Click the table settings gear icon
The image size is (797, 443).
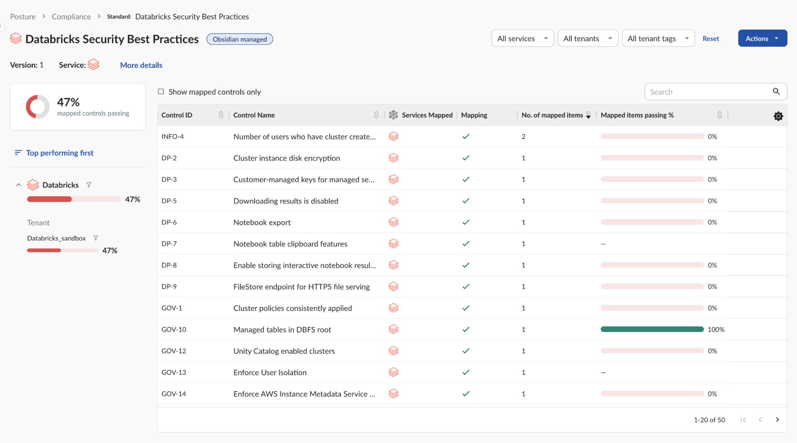pyautogui.click(x=778, y=116)
